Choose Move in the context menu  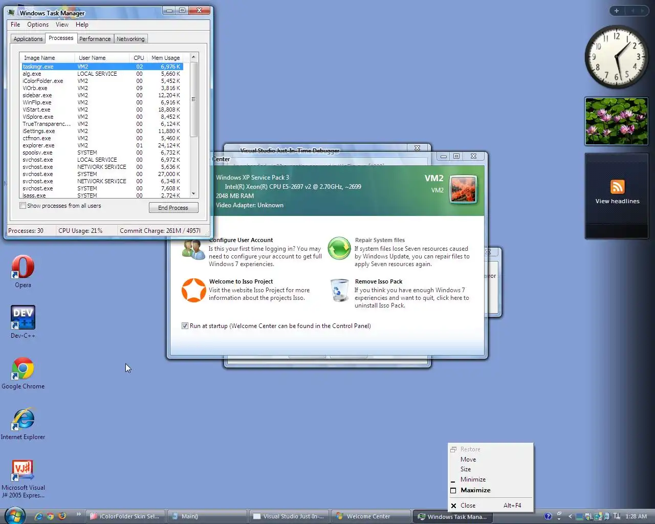coord(491,460)
